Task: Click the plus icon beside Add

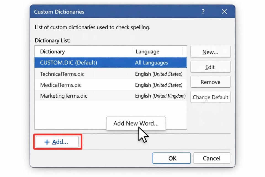Action: point(46,142)
